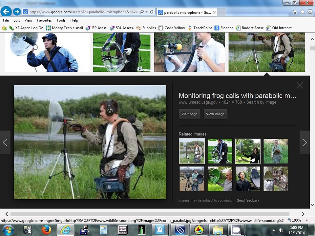Open the Windows Start button
The image size is (315, 236).
pyautogui.click(x=7, y=230)
